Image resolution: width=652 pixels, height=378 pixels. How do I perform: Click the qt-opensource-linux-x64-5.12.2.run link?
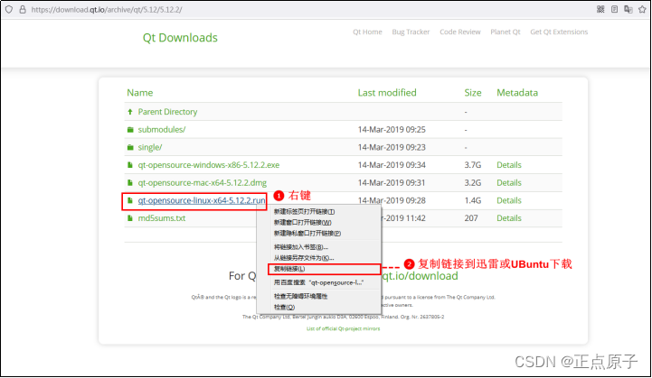[202, 200]
